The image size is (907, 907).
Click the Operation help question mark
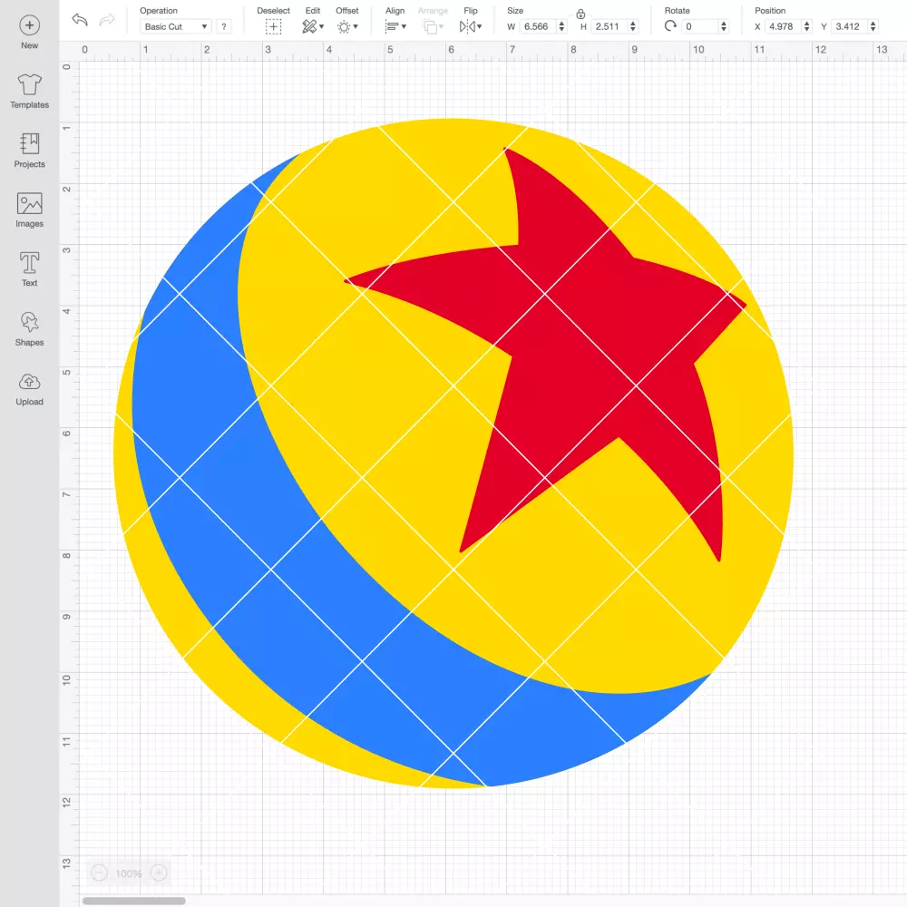point(224,26)
